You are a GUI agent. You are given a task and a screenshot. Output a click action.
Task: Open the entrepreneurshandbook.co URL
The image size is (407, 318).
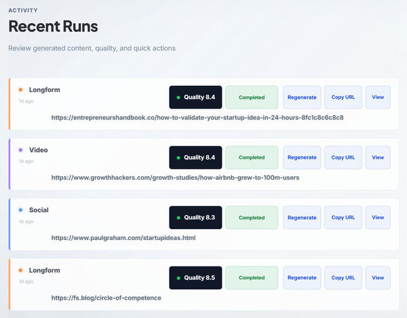point(197,118)
